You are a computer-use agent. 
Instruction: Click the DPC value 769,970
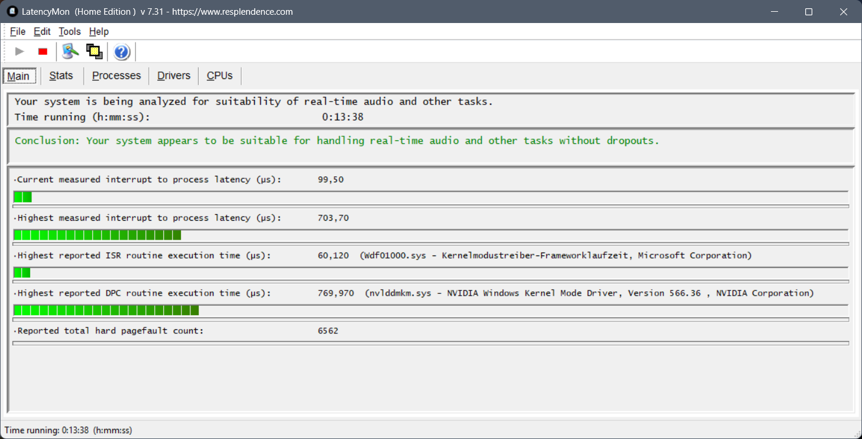tap(336, 293)
